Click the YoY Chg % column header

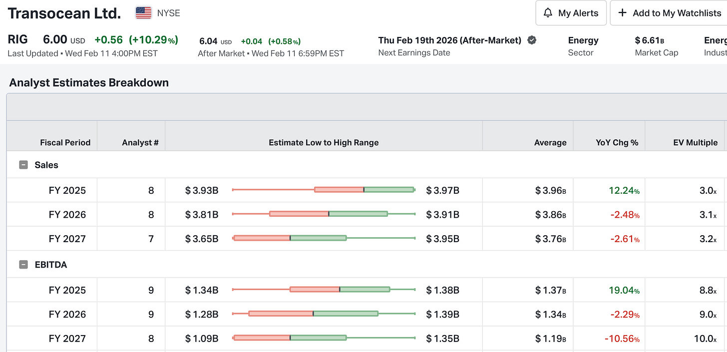pyautogui.click(x=617, y=142)
